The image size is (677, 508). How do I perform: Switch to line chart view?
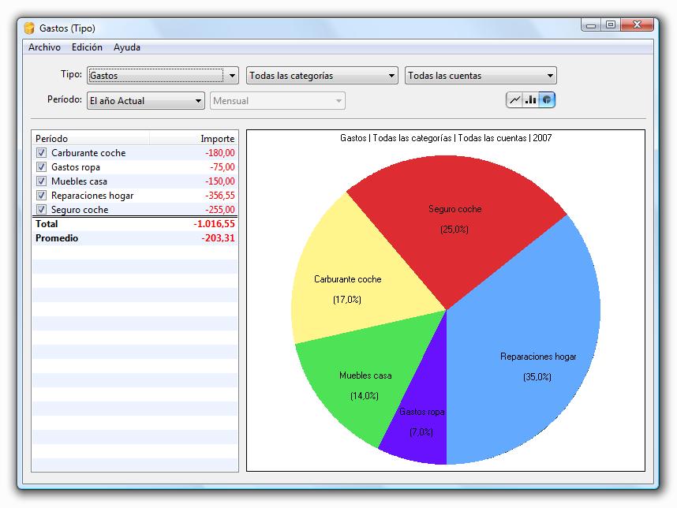pos(514,100)
